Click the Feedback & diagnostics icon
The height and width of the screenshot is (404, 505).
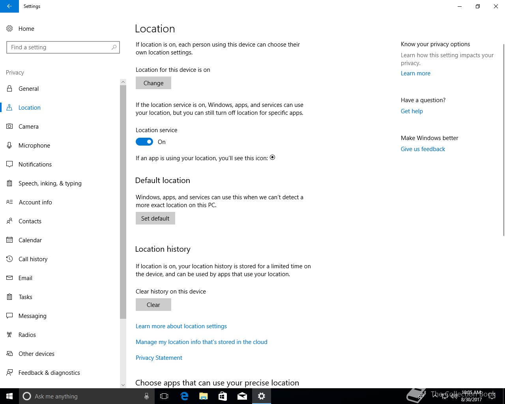9,372
